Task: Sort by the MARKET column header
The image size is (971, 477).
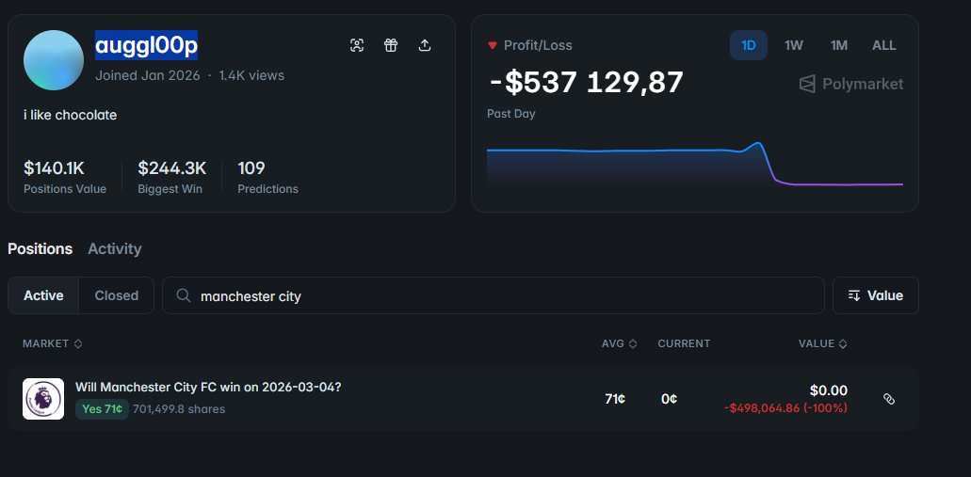Action: coord(53,343)
